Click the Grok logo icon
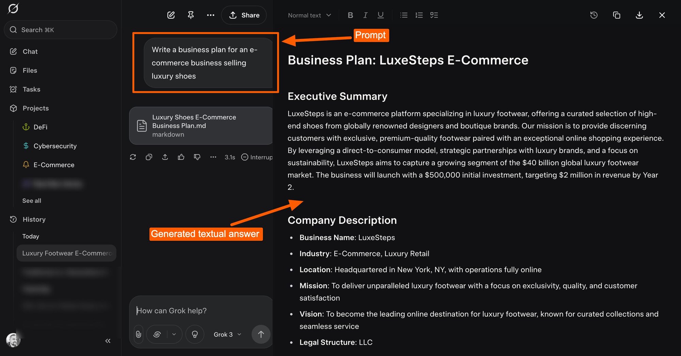 click(x=13, y=9)
